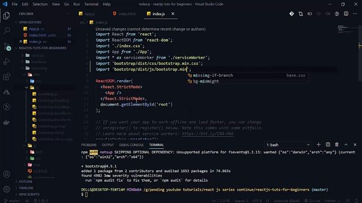Open the Explorer panel ellipsis menu
This screenshot has height=203, width=362.
coord(68,14)
